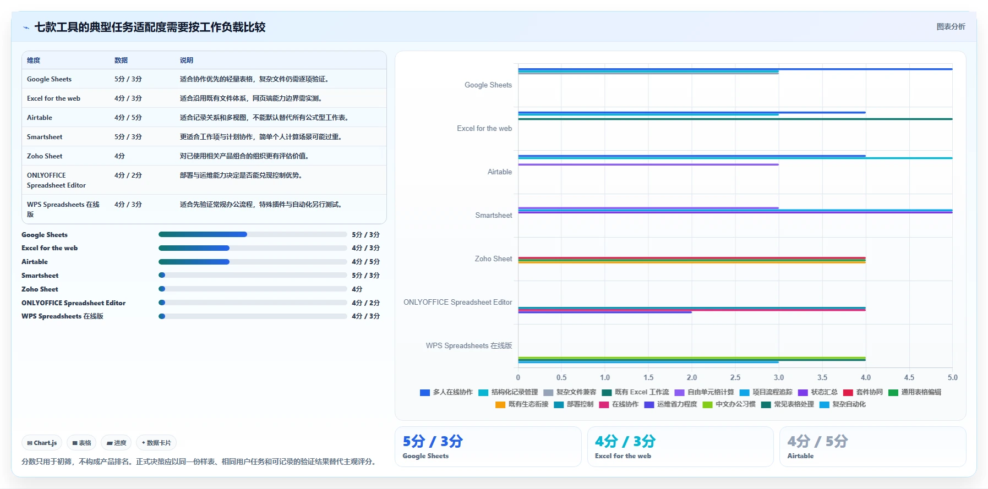Click the Google Sheets progress bar
Viewport: 988px width, 489px height.
[x=253, y=234]
